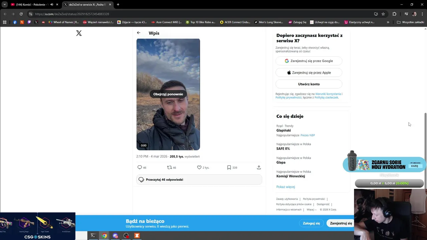Screen dimensions: 427x240
Task: Open Chrome media control icon
Action: coord(406,14)
